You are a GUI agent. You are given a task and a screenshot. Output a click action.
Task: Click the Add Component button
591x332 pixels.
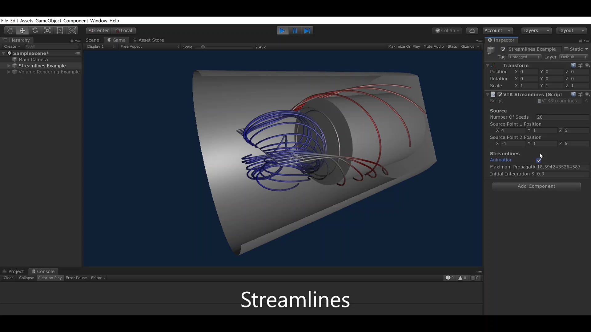[536, 186]
